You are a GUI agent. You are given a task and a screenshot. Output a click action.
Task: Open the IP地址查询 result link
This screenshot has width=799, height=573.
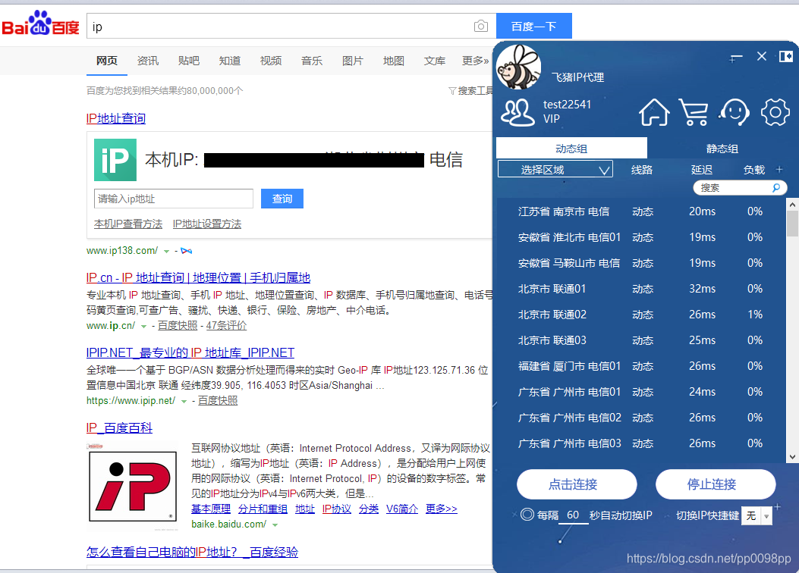tap(116, 118)
